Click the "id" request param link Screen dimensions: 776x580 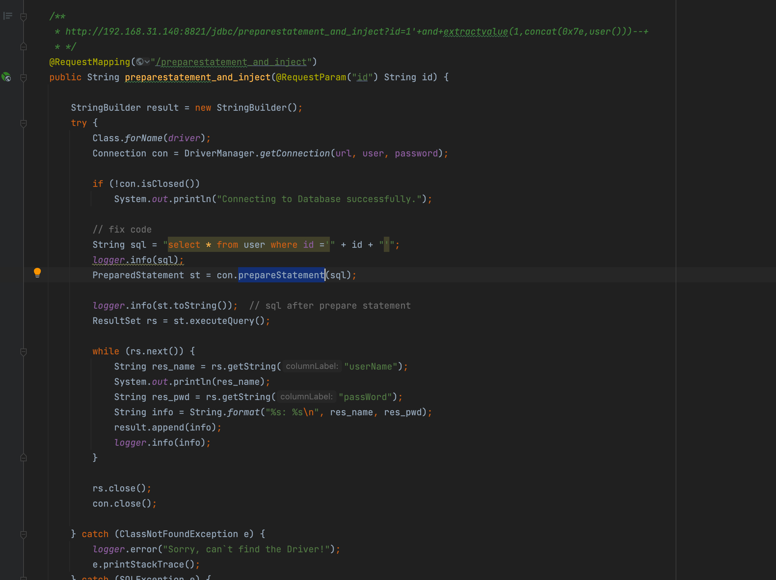pyautogui.click(x=362, y=77)
